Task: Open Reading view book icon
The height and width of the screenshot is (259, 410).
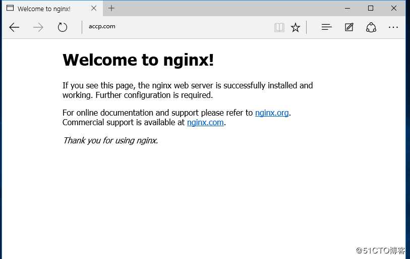Action: [279, 27]
